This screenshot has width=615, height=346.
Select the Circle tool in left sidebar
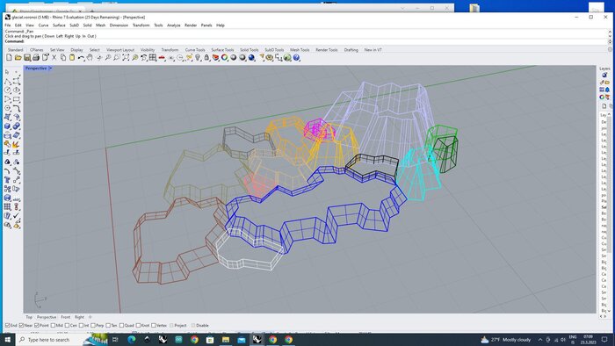tap(7, 90)
